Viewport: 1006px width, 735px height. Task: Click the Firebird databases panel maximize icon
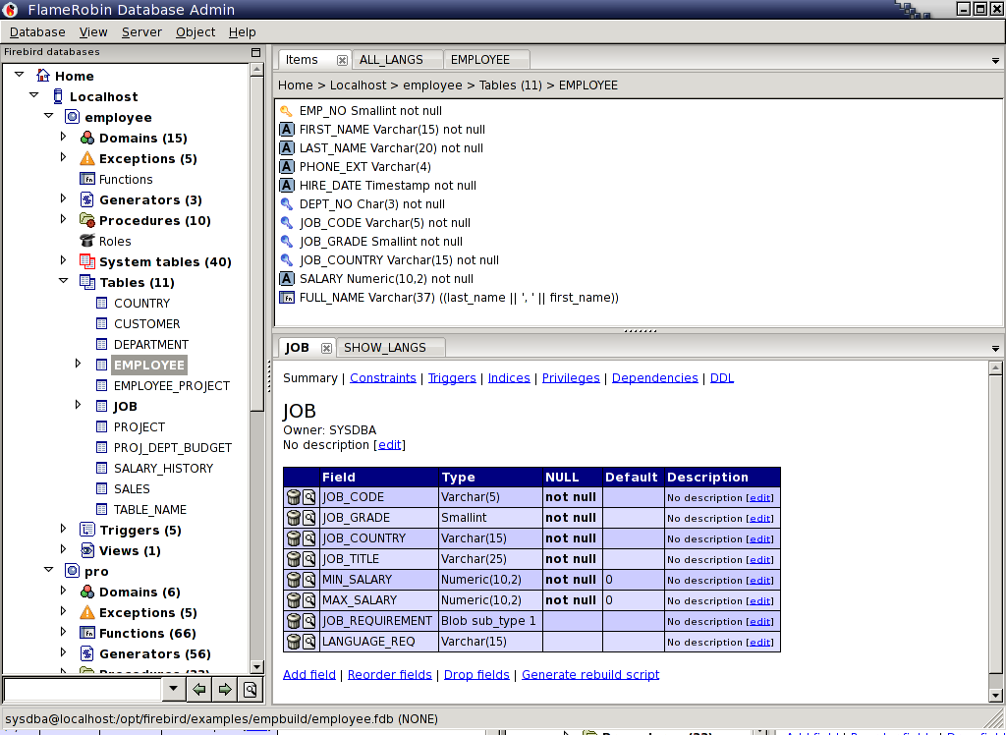click(x=255, y=52)
